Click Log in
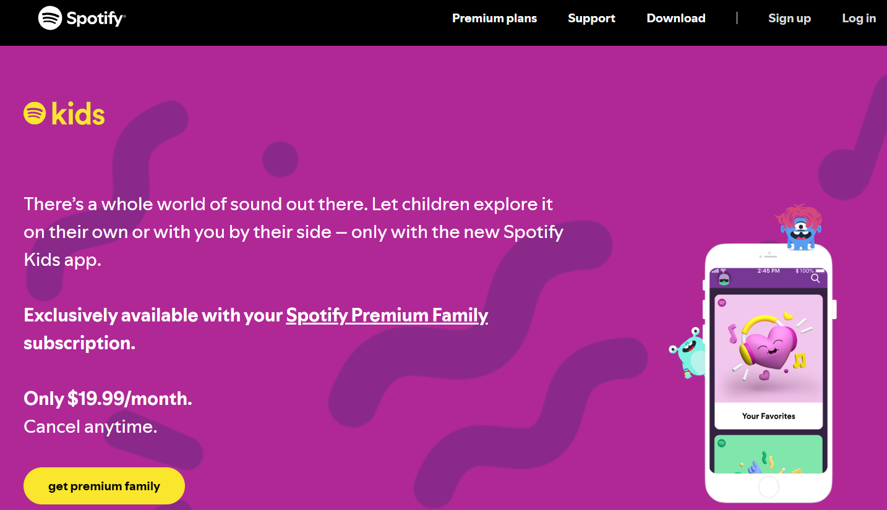This screenshot has width=887, height=510. click(x=859, y=18)
